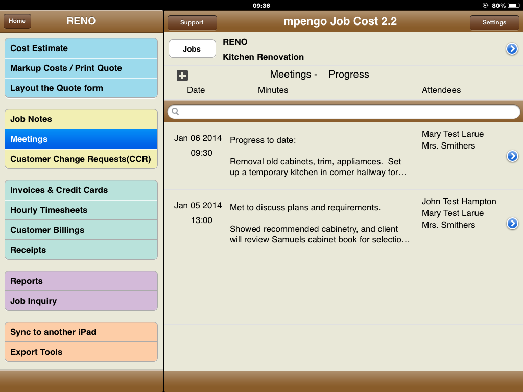Open Customer Change Requests(CCR)
This screenshot has height=392, width=523.
tap(81, 159)
